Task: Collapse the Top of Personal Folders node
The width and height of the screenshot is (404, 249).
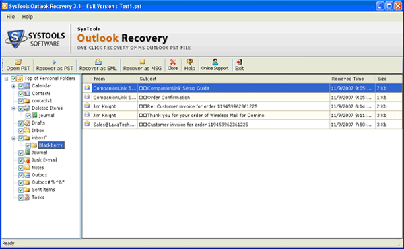Action: (x=6, y=79)
